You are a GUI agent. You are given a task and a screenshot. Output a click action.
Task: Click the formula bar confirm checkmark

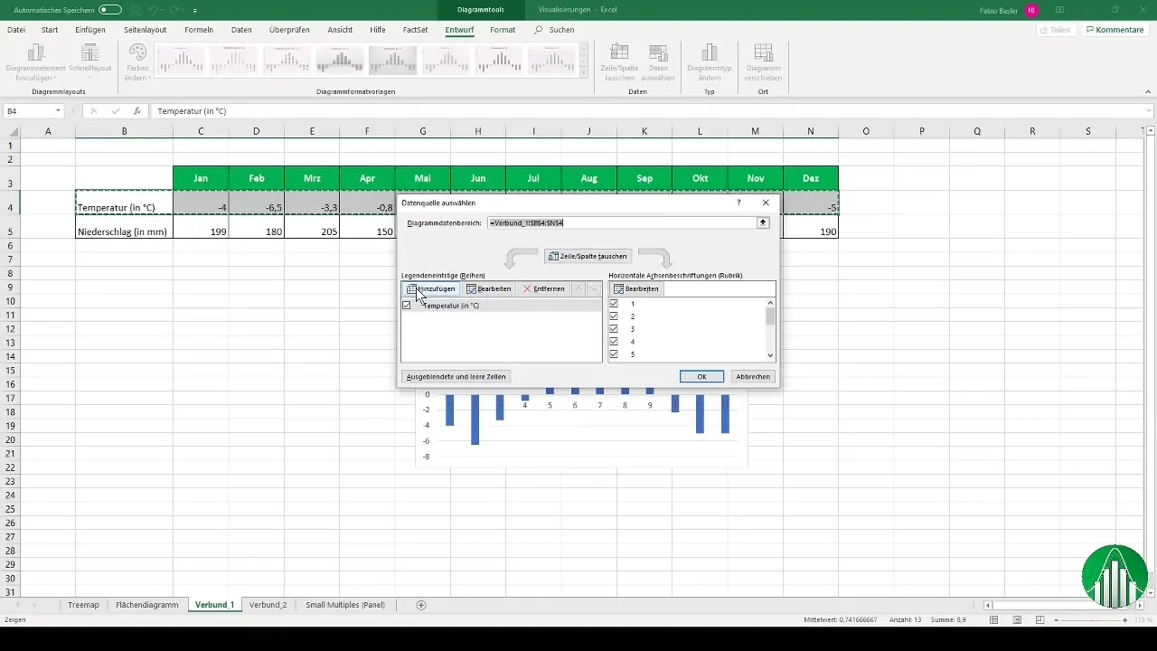tap(116, 111)
